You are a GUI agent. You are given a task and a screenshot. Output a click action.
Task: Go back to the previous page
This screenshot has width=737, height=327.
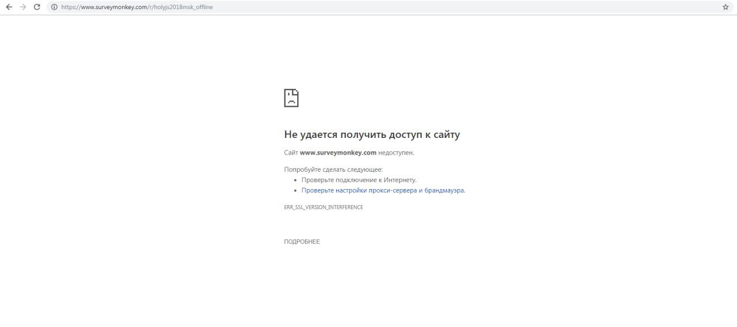9,7
